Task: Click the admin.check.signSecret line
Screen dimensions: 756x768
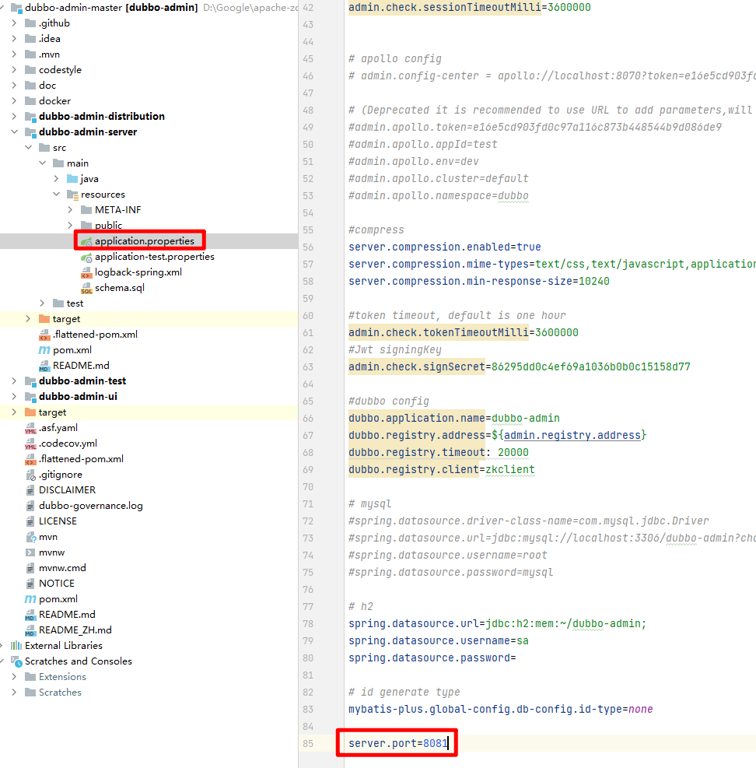Action: click(x=520, y=366)
